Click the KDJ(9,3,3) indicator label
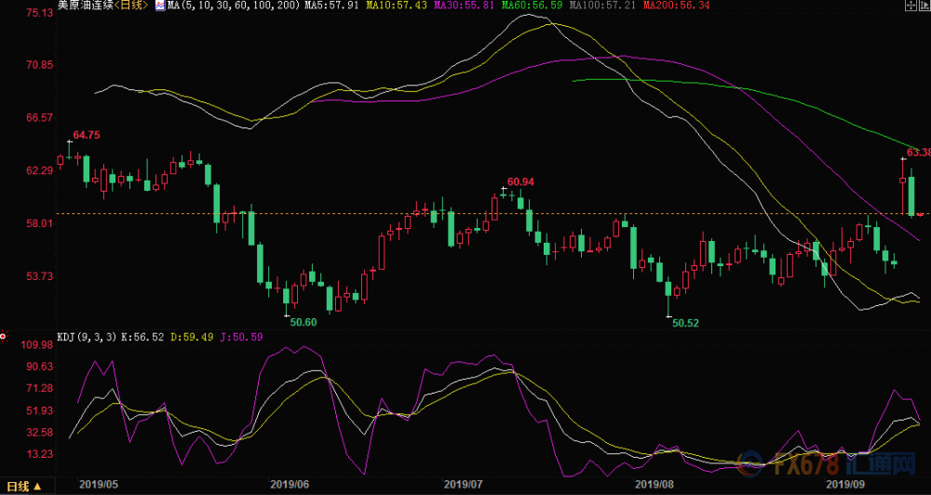The image size is (931, 495). [88, 337]
